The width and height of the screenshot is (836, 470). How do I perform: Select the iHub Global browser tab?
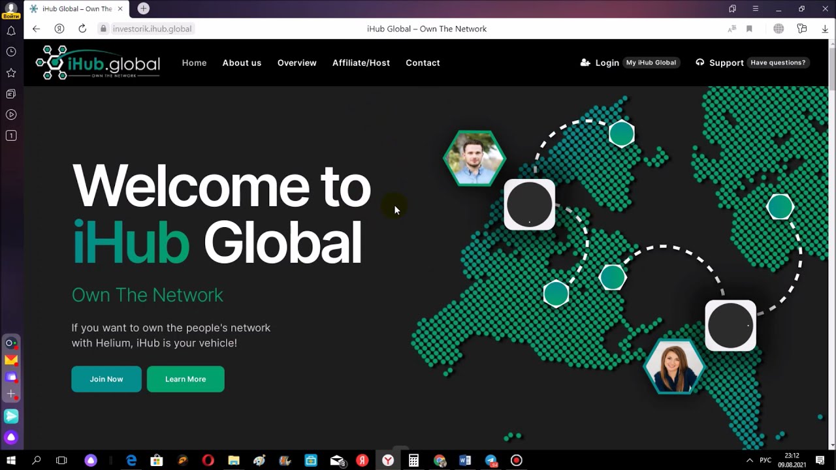click(x=76, y=8)
